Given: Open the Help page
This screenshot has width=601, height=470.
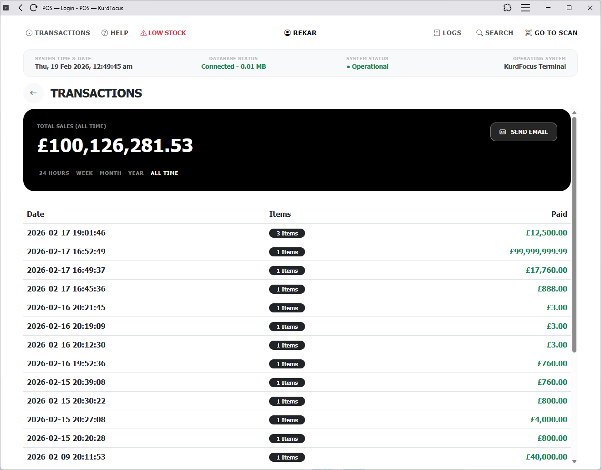Looking at the screenshot, I should coord(115,33).
